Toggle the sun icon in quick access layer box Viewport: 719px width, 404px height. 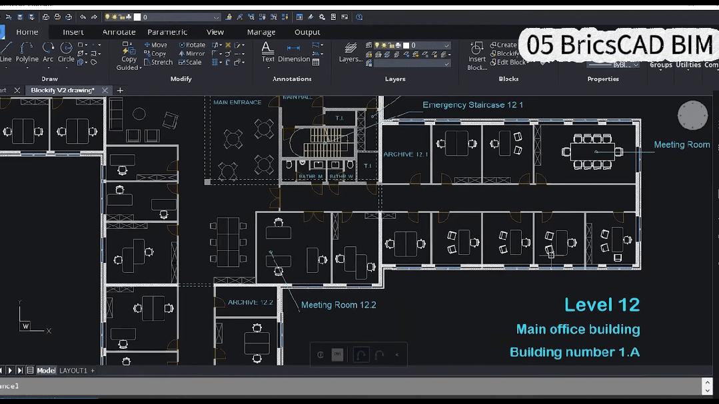(x=114, y=17)
